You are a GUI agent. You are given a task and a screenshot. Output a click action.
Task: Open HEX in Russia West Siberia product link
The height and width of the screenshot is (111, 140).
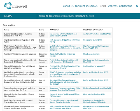pyautogui.click(x=65, y=107)
